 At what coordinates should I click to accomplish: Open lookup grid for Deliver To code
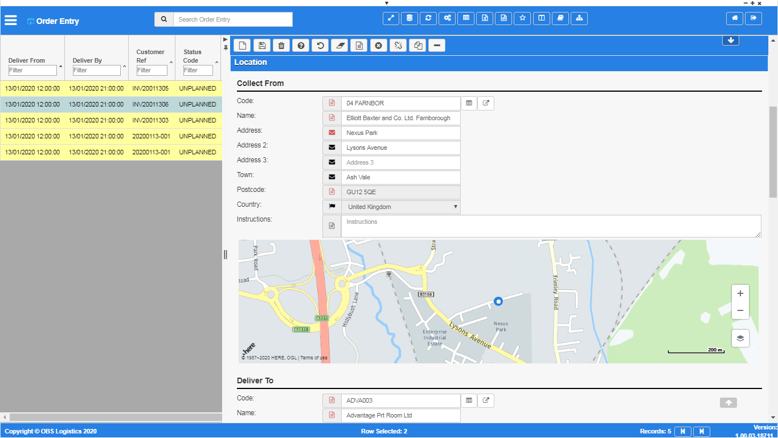pos(469,400)
